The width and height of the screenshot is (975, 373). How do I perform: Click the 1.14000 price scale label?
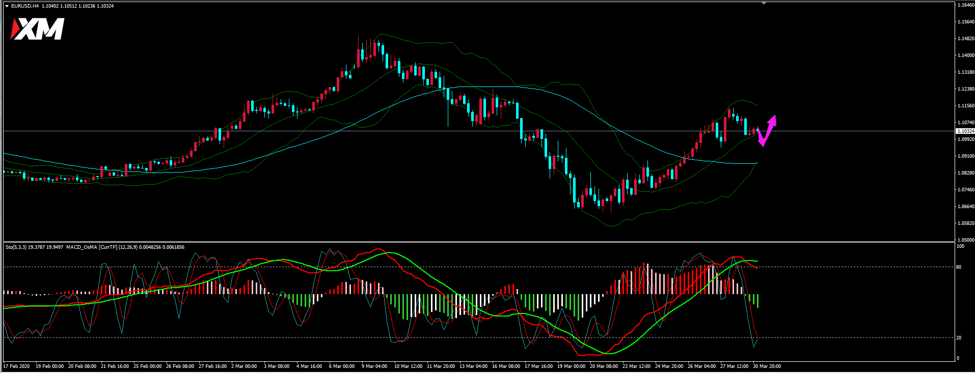coord(966,55)
